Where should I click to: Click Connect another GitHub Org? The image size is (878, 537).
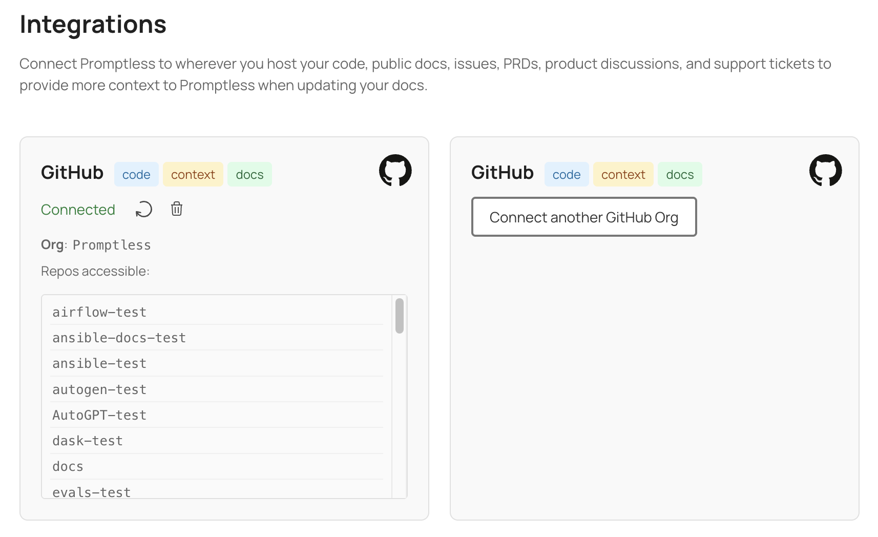click(x=583, y=217)
